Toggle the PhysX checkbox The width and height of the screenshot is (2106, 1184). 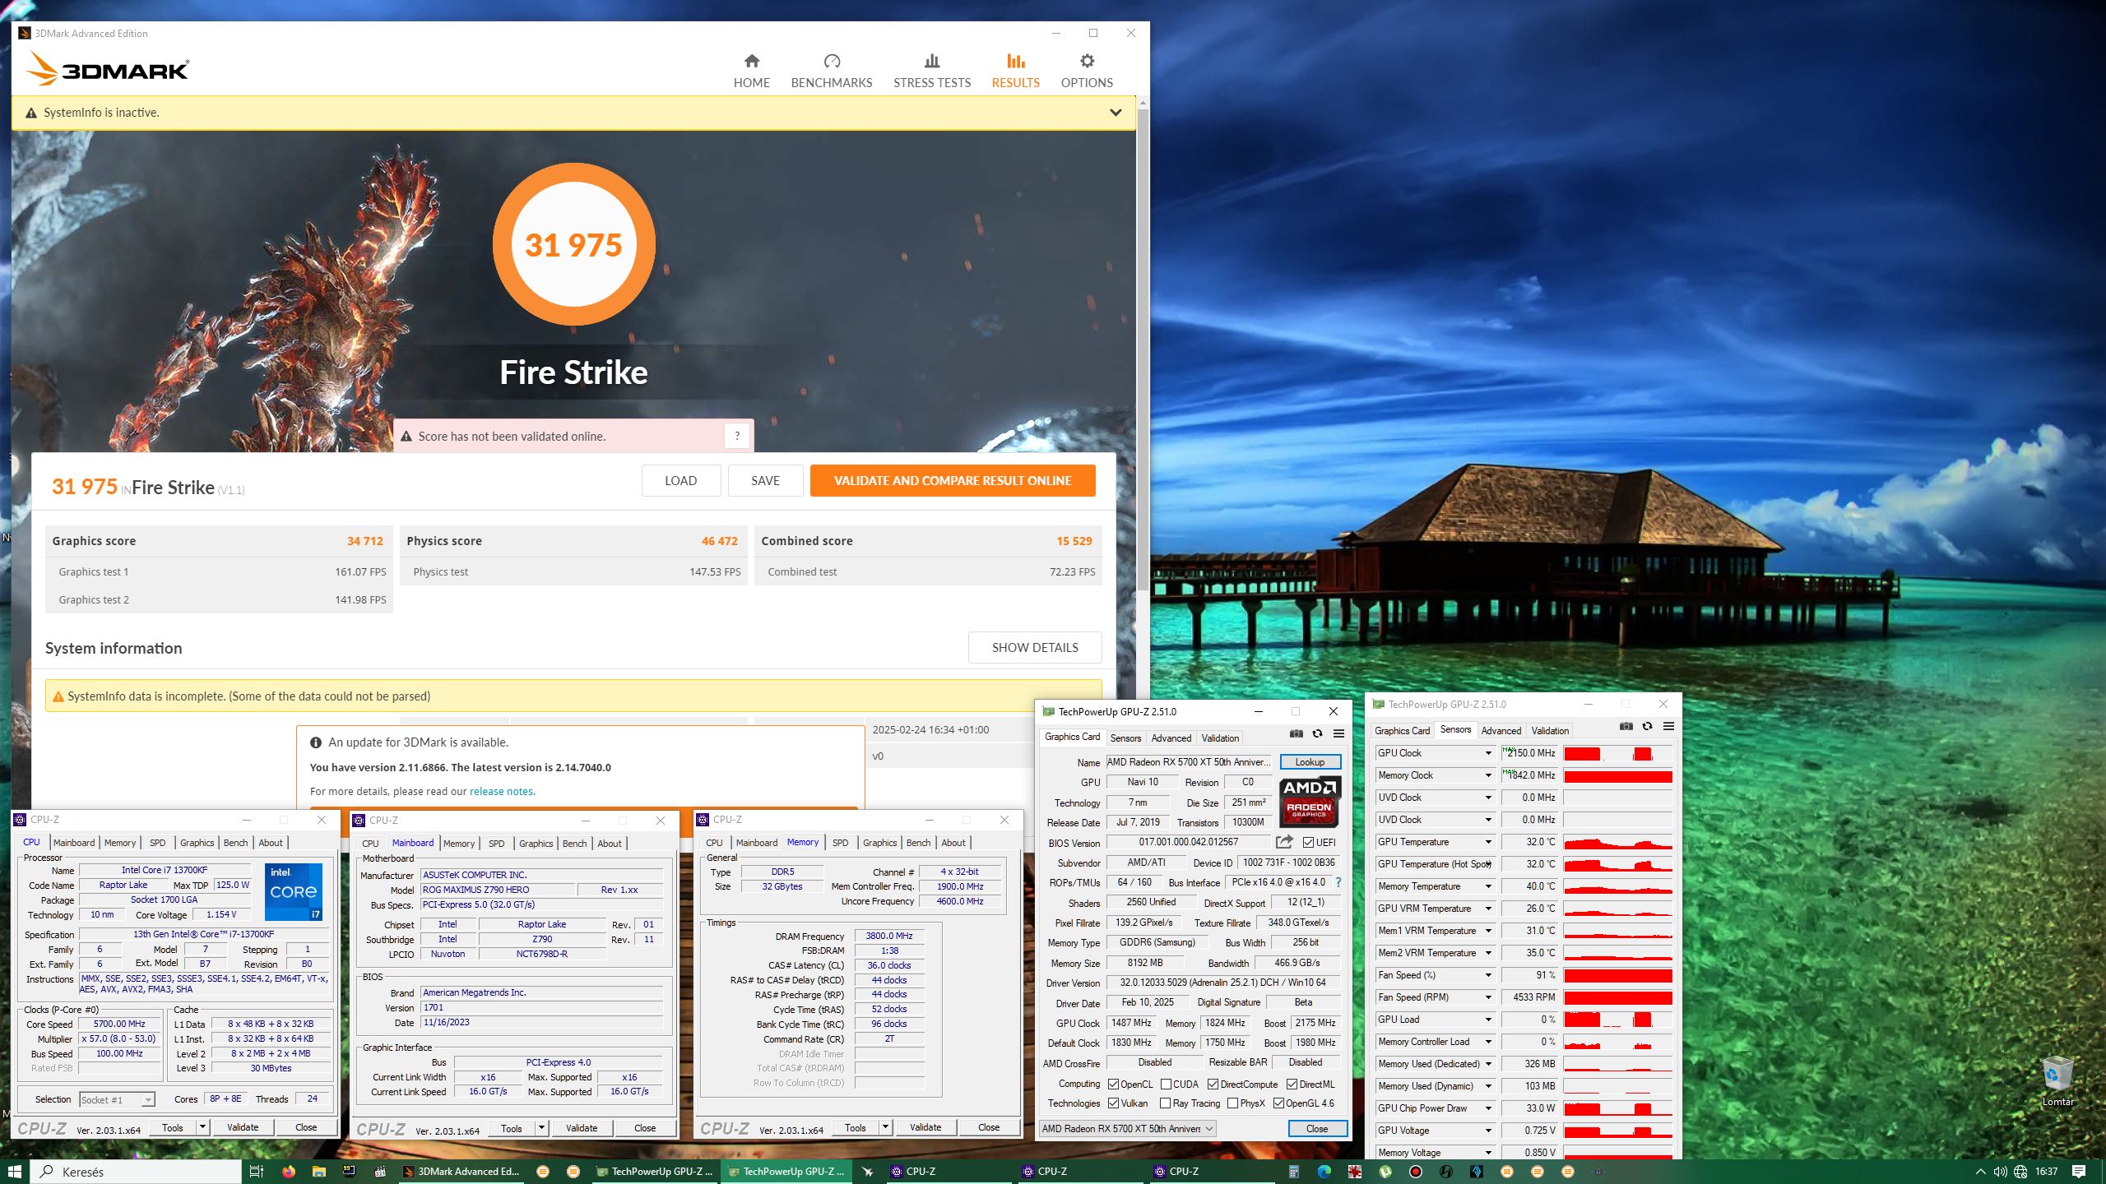pyautogui.click(x=1232, y=1103)
